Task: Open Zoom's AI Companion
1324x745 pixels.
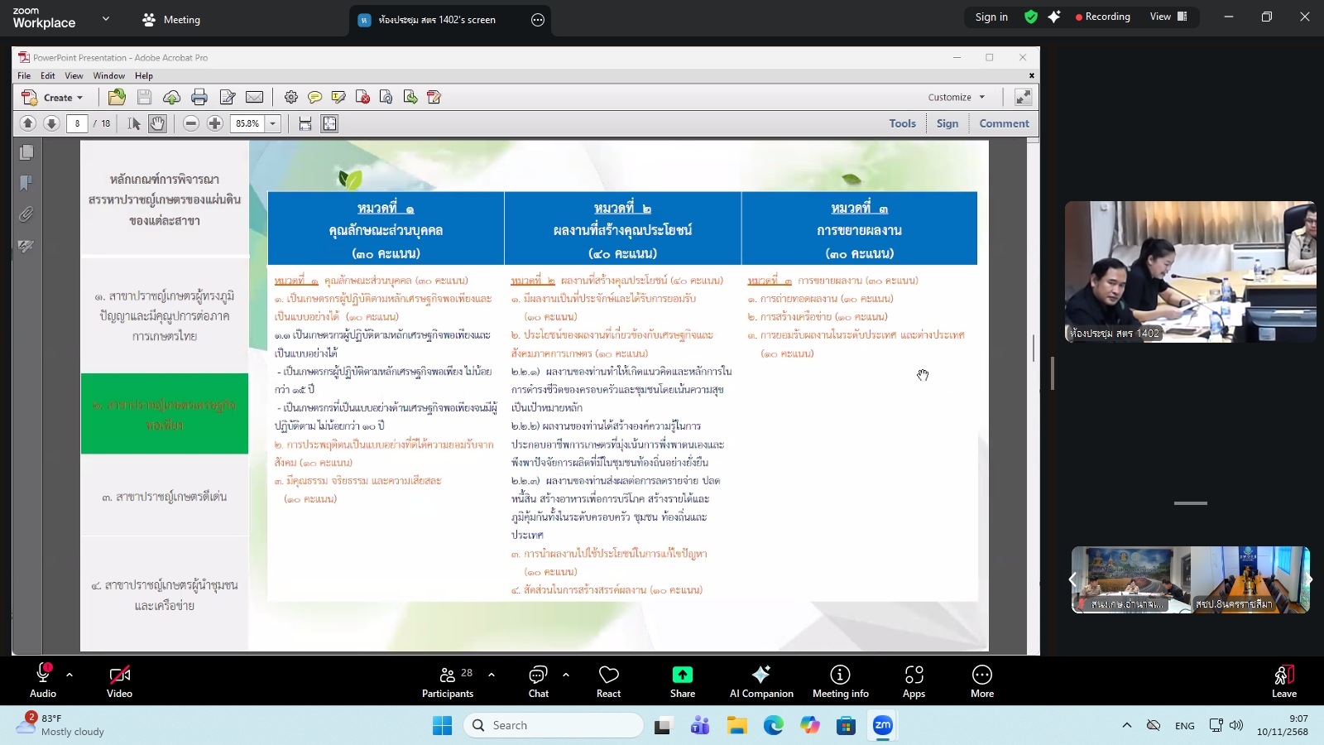Action: [760, 680]
